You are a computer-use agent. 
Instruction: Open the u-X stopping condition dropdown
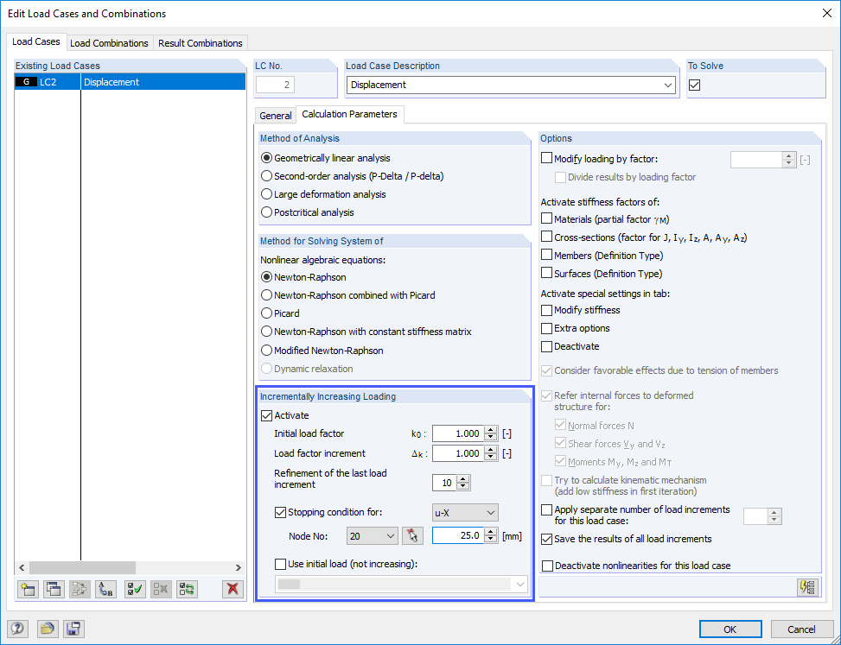(465, 513)
